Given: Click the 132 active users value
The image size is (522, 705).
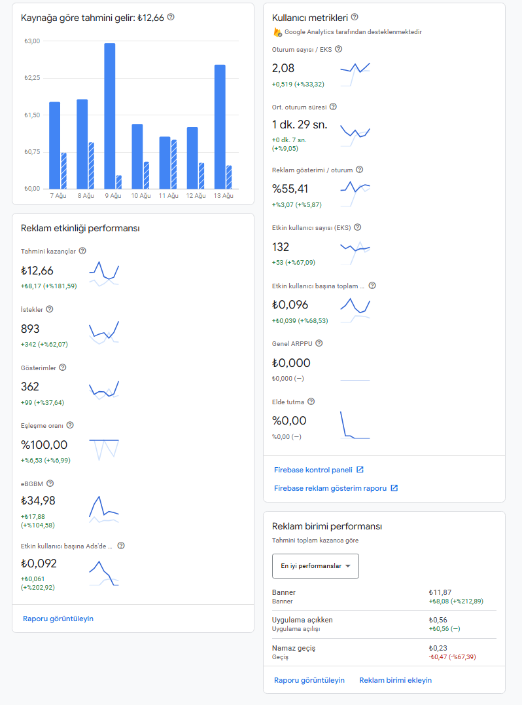Looking at the screenshot, I should tap(281, 247).
